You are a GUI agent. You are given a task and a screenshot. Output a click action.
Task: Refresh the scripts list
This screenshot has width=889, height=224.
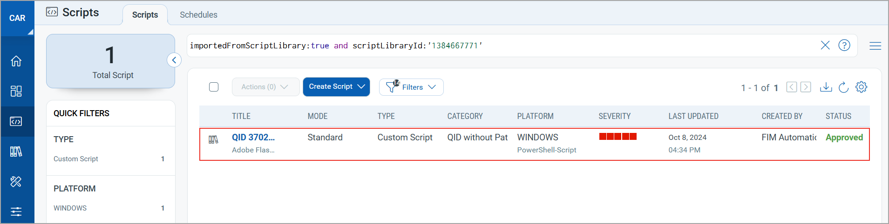(x=843, y=87)
